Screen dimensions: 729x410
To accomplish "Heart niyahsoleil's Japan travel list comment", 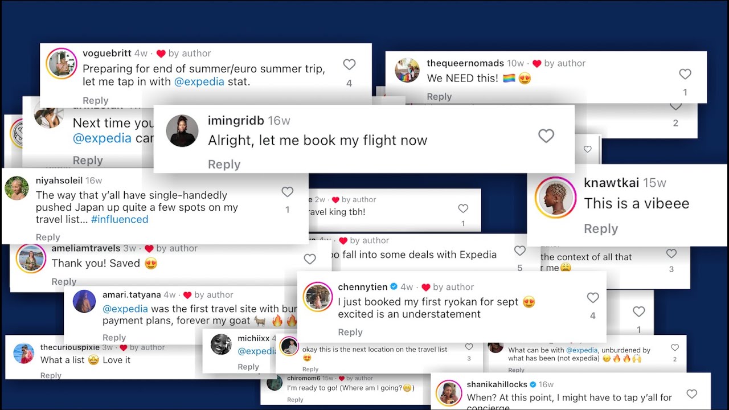I will 288,192.
